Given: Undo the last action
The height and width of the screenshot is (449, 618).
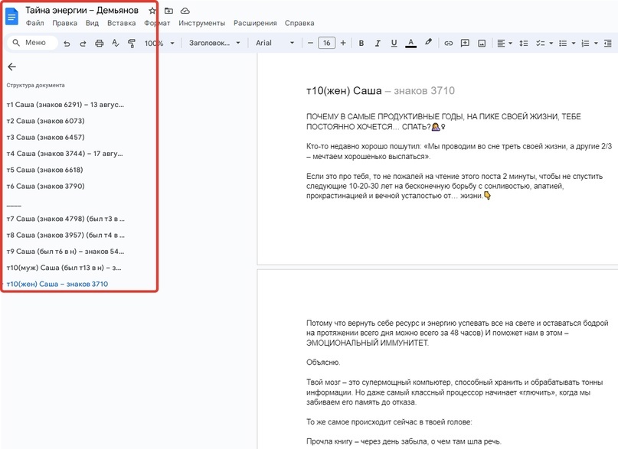Looking at the screenshot, I should coord(67,44).
